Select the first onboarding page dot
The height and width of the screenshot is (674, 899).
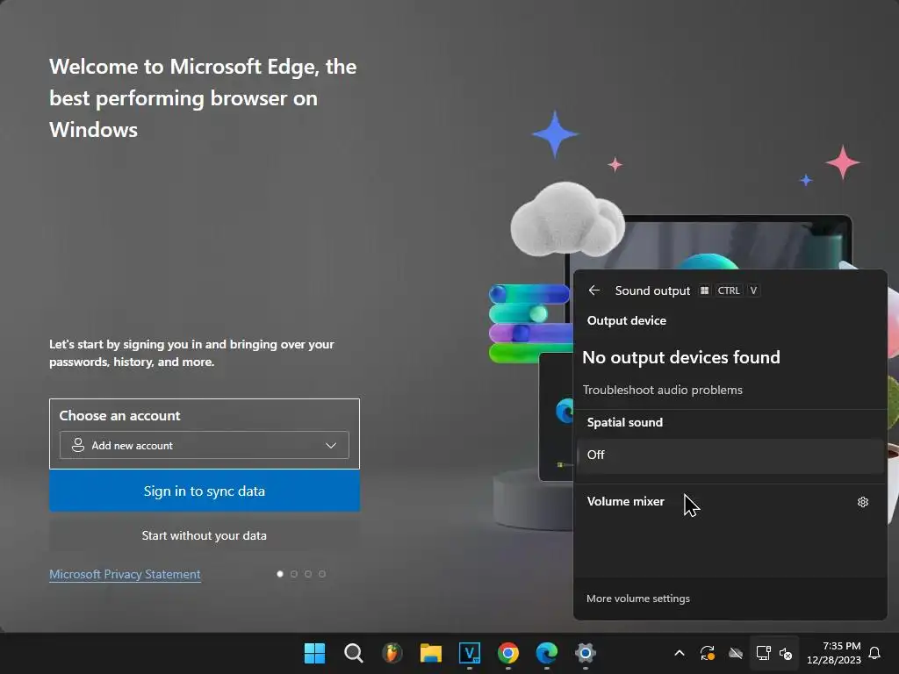coord(280,574)
